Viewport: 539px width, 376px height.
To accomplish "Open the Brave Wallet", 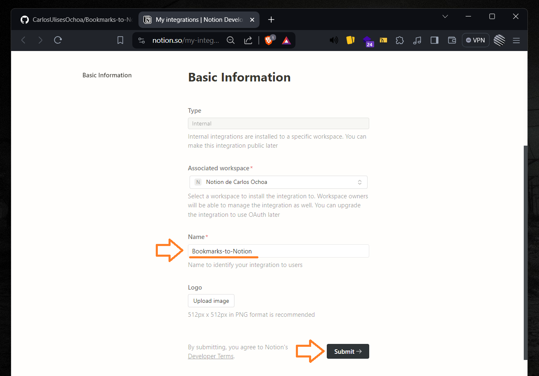I will coord(452,40).
